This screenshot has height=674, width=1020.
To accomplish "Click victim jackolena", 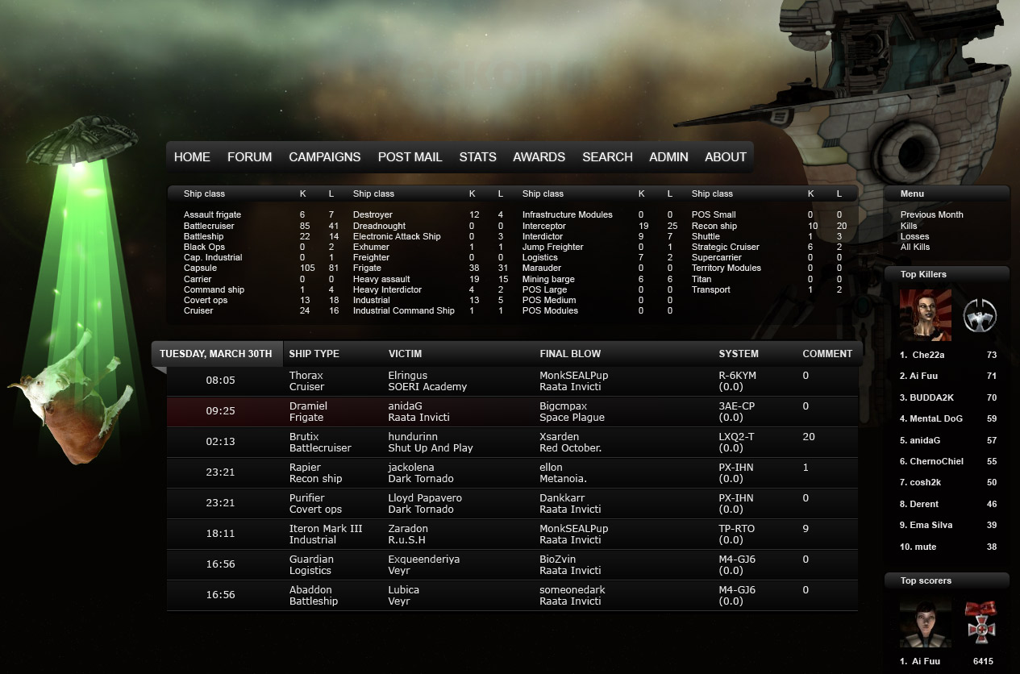I will tap(411, 468).
